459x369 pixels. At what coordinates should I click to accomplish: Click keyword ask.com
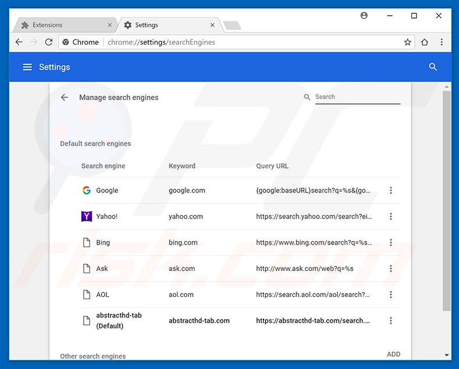182,268
